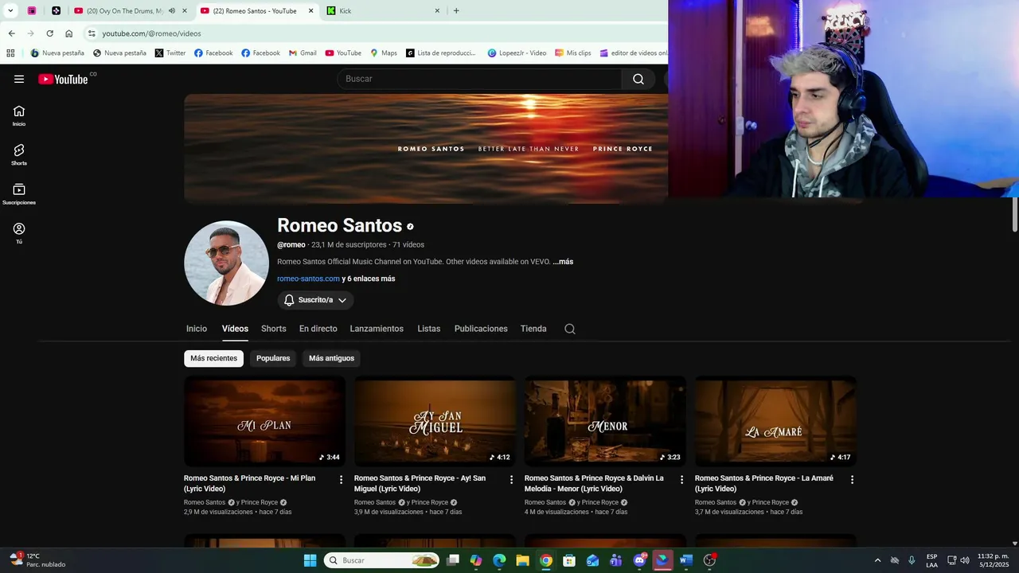Open options for Menor lyric video
1019x573 pixels.
(682, 480)
